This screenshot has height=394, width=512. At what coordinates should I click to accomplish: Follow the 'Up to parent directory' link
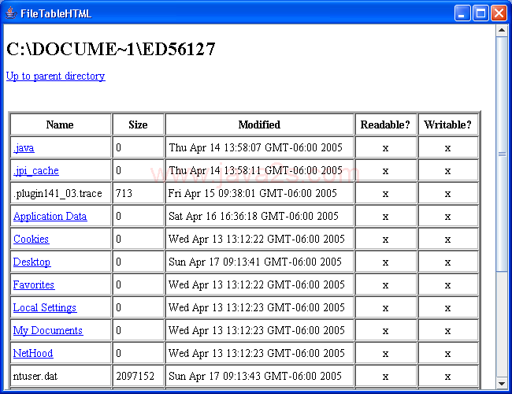pyautogui.click(x=55, y=76)
